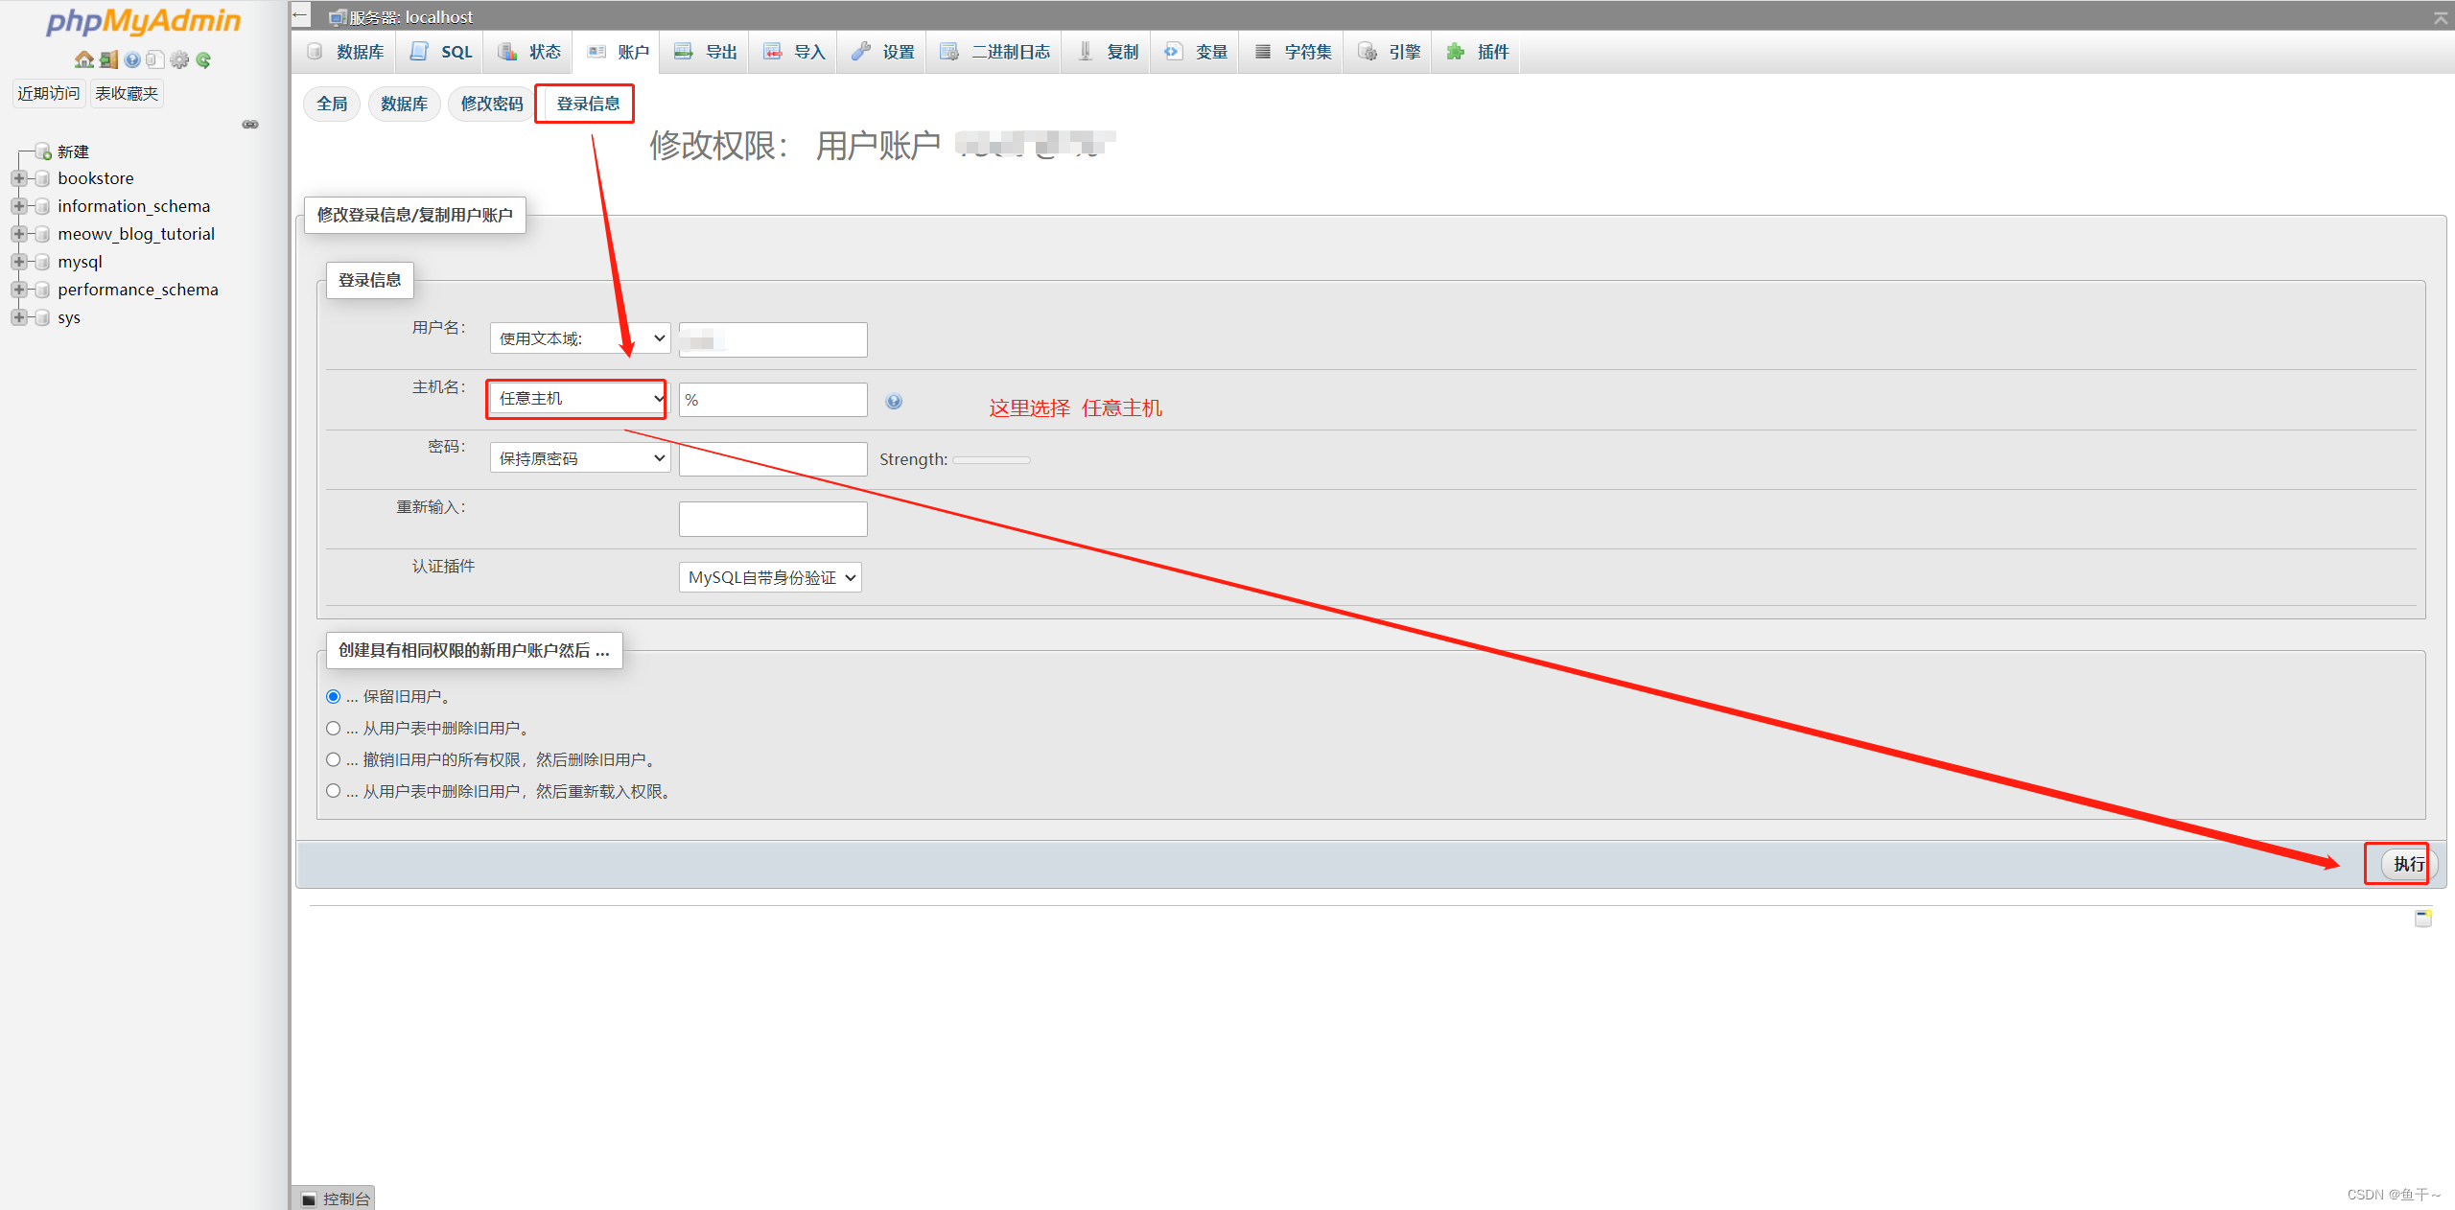Click the link-with-main-panel chain icon
Image resolution: width=2455 pixels, height=1210 pixels.
pyautogui.click(x=250, y=125)
